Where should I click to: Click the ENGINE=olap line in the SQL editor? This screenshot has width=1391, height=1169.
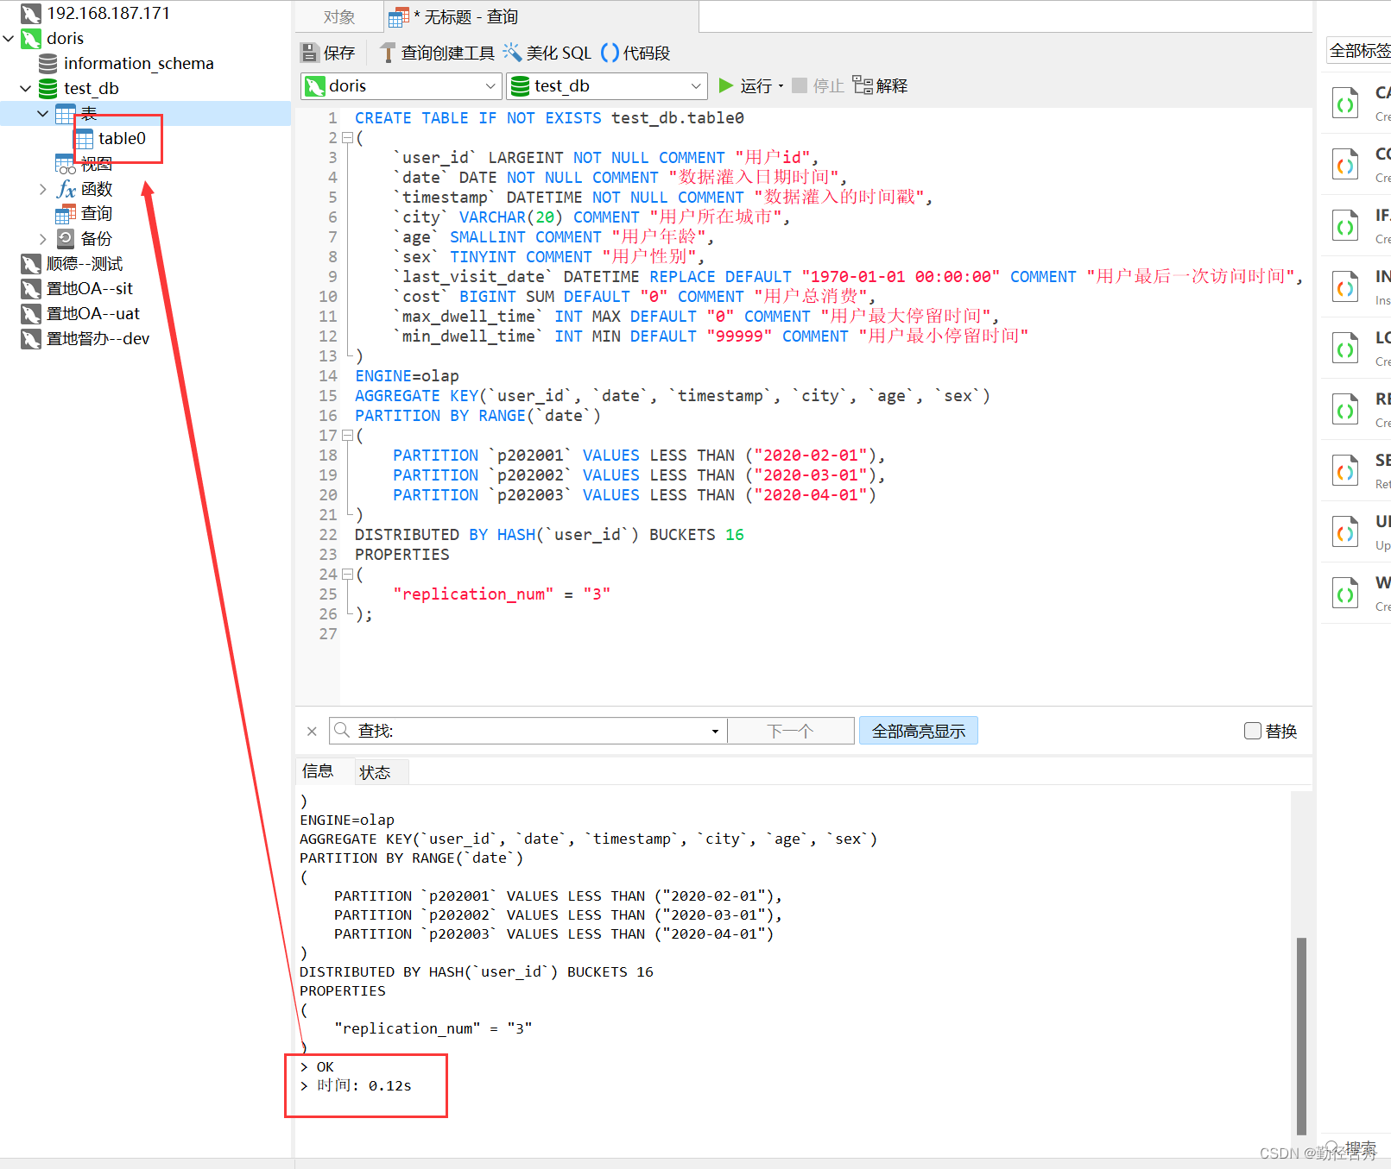pos(407,375)
